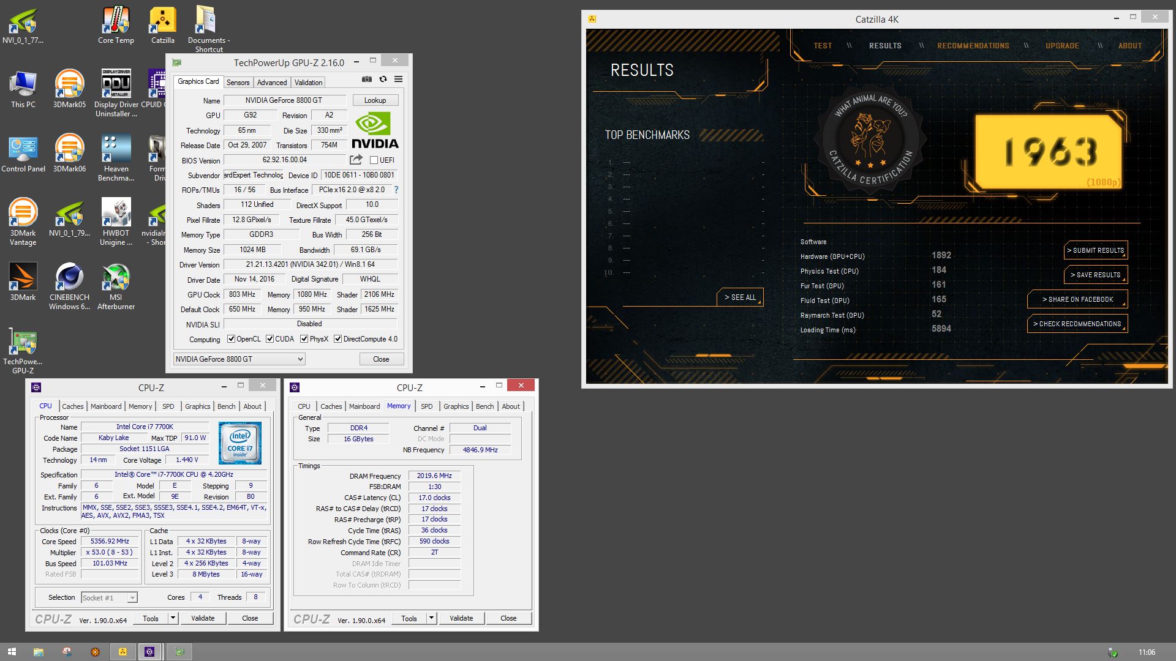Open the Caches tab in left CPU-Z
Viewport: 1176px width, 661px height.
click(72, 406)
